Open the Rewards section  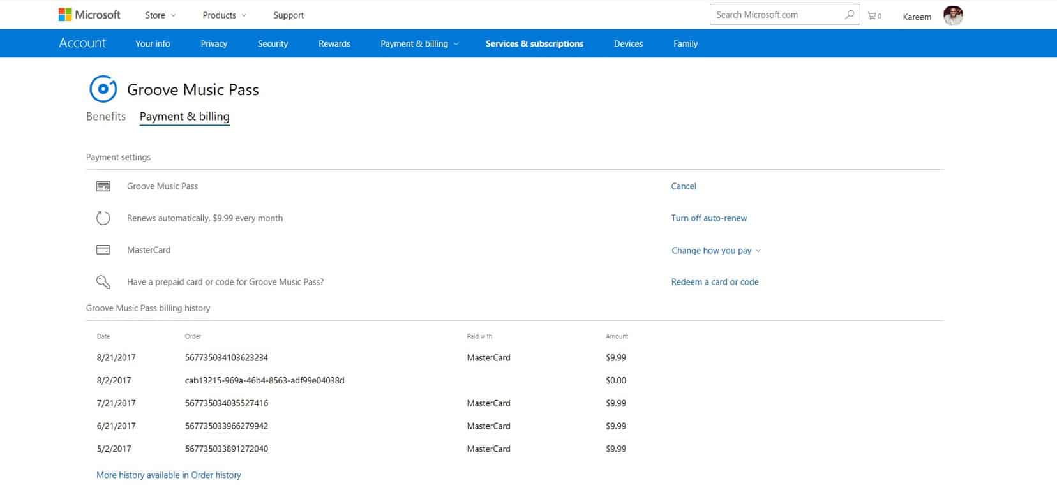click(334, 44)
